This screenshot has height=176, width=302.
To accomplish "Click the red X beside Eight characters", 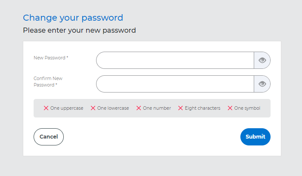I will click(181, 108).
